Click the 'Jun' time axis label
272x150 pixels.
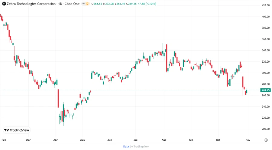tap(110, 140)
